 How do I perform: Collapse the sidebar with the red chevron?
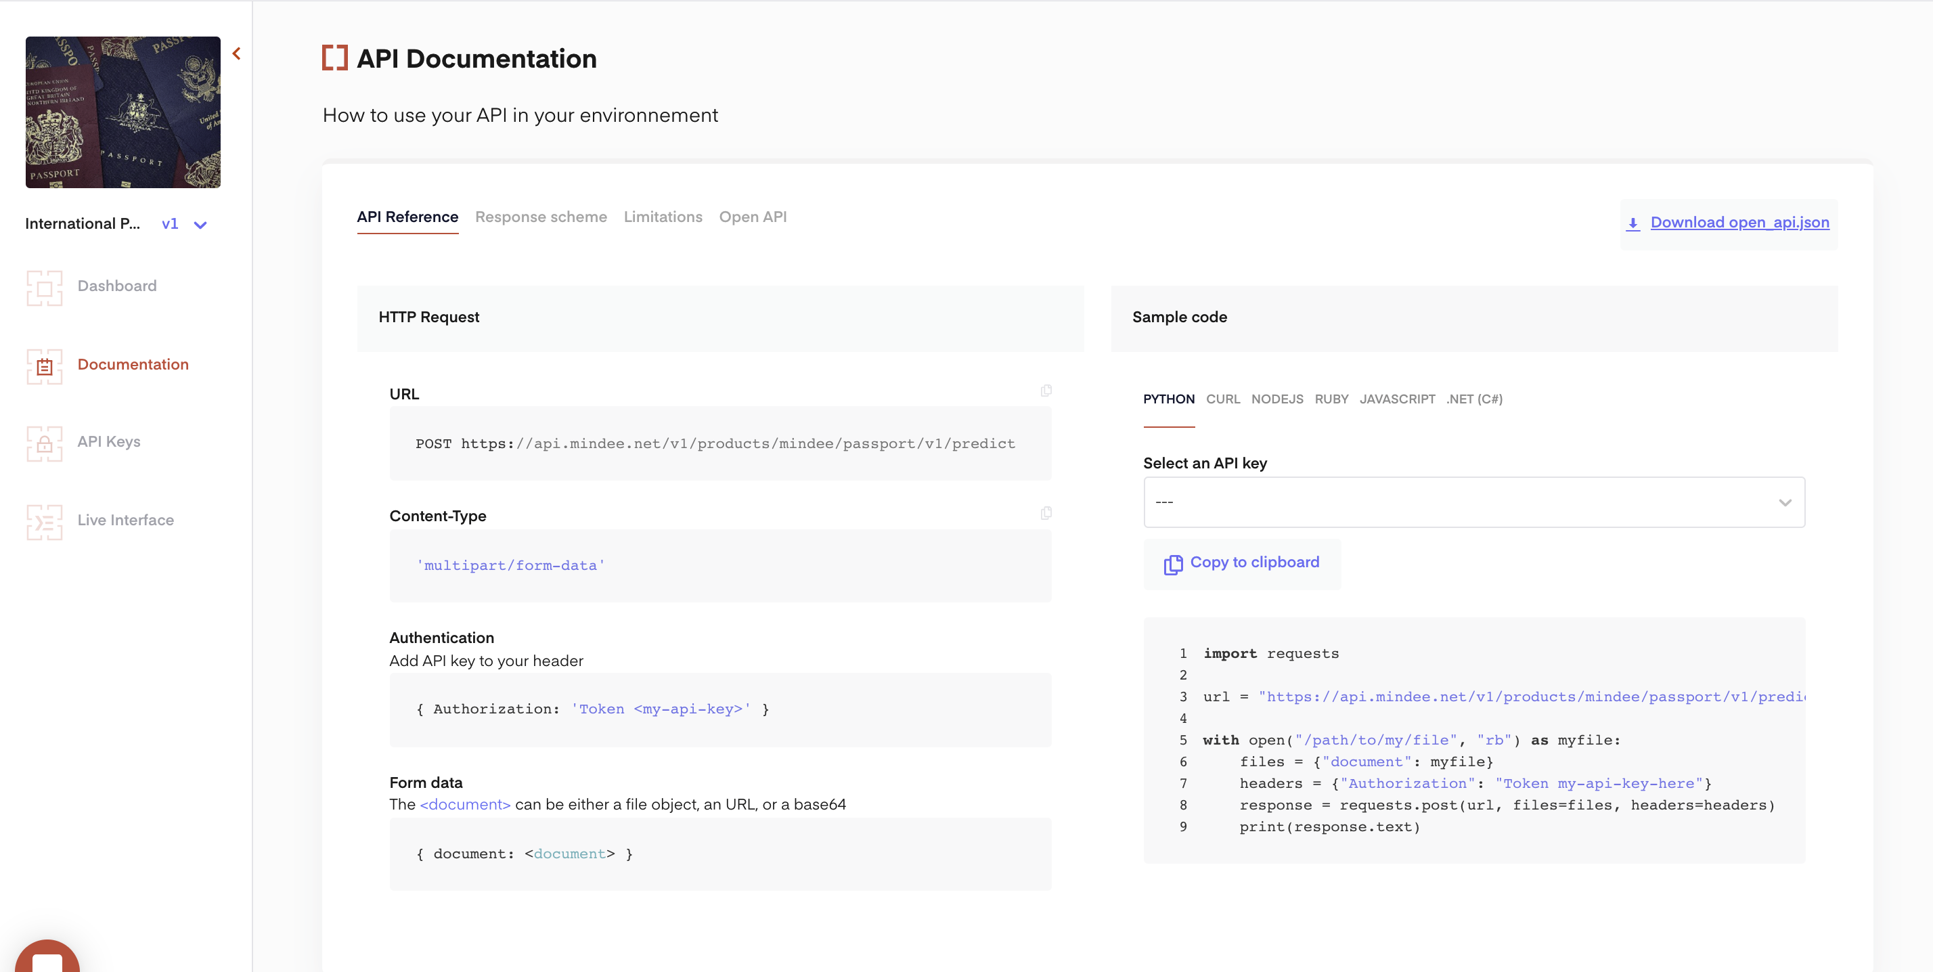click(236, 53)
